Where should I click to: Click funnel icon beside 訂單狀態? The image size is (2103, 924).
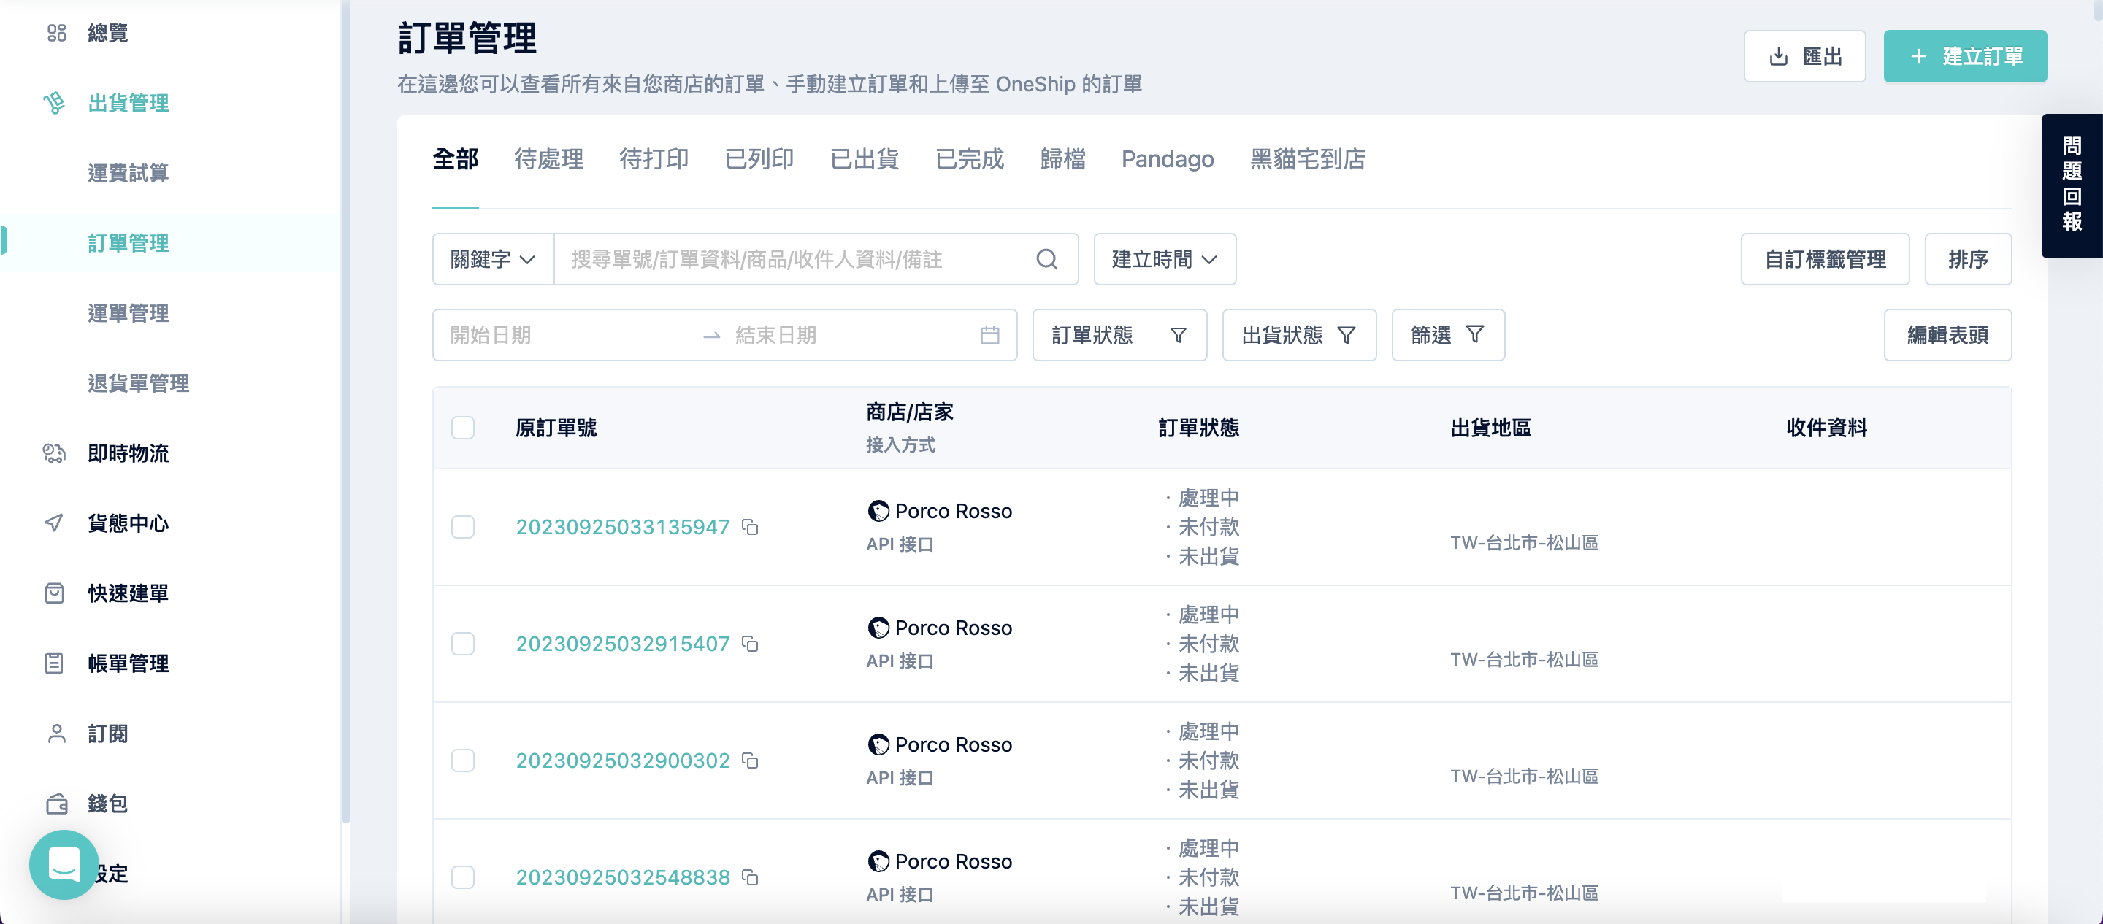click(1178, 336)
